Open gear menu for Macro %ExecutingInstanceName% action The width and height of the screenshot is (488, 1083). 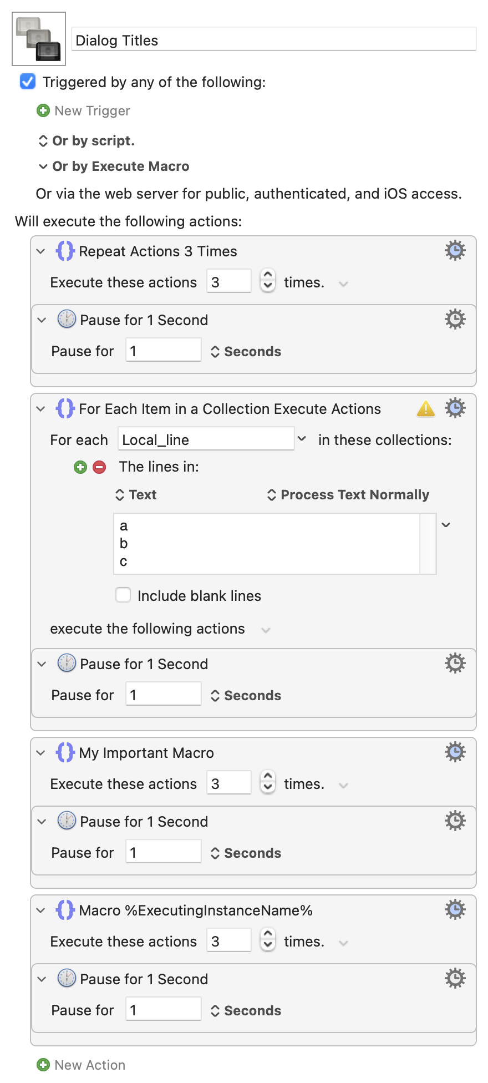[455, 910]
